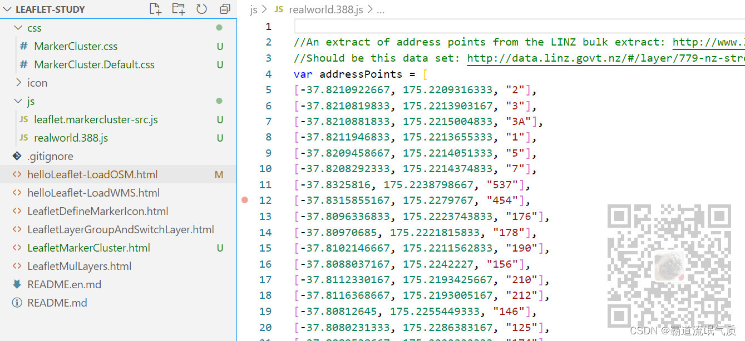Open LeafletMulLayers.html

[80, 266]
